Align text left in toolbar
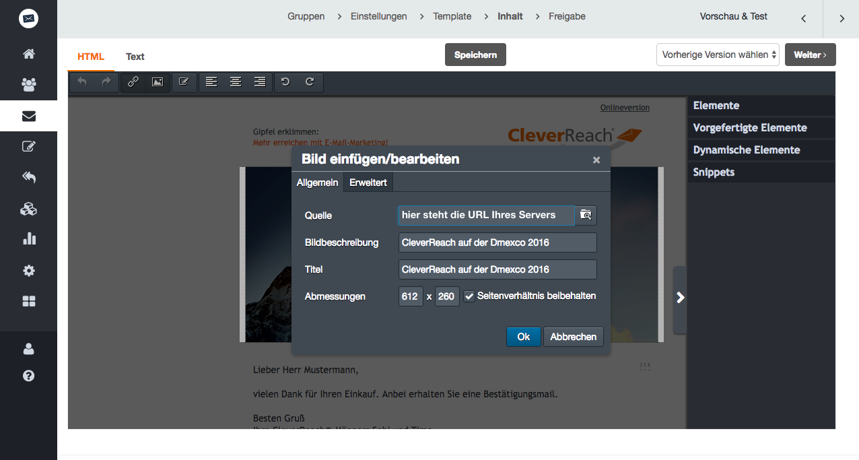 (211, 82)
